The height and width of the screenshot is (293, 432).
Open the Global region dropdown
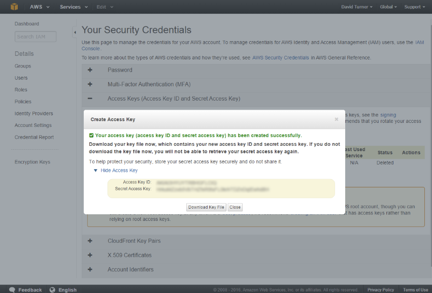(x=389, y=7)
